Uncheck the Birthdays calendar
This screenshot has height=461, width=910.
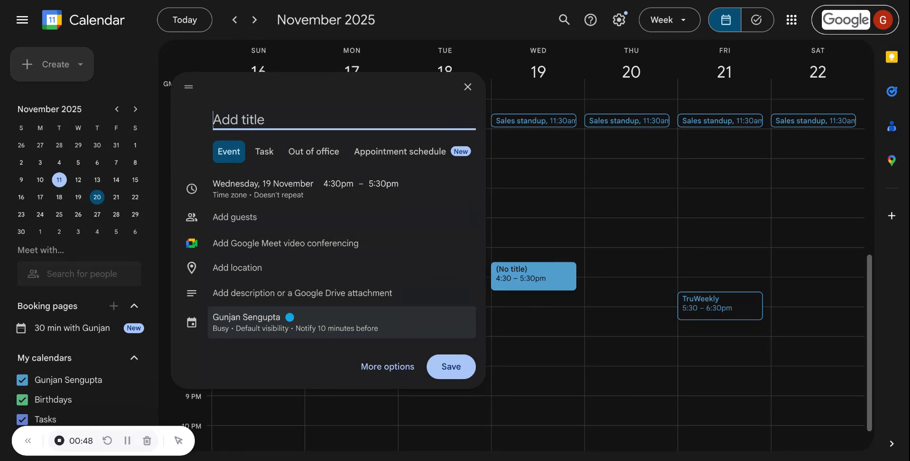(22, 399)
